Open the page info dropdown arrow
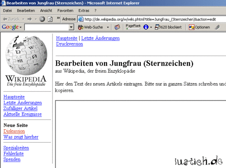Viewport: 226px width, 168px height. point(151,27)
